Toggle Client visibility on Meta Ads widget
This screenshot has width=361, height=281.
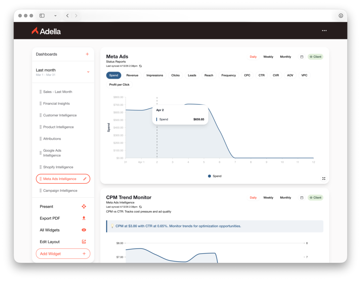tap(316, 57)
